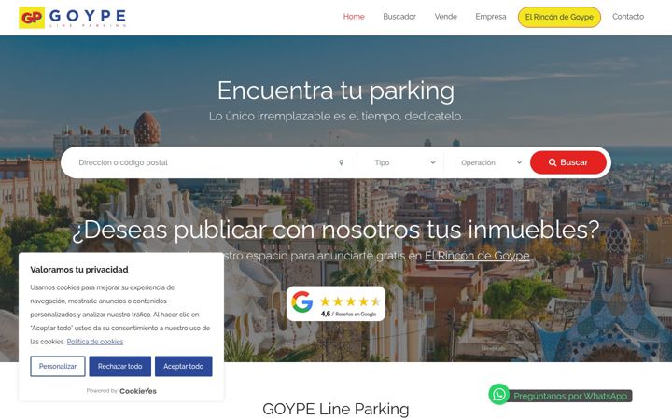Expand the Operación dropdown
This screenshot has width=672, height=420.
[490, 162]
